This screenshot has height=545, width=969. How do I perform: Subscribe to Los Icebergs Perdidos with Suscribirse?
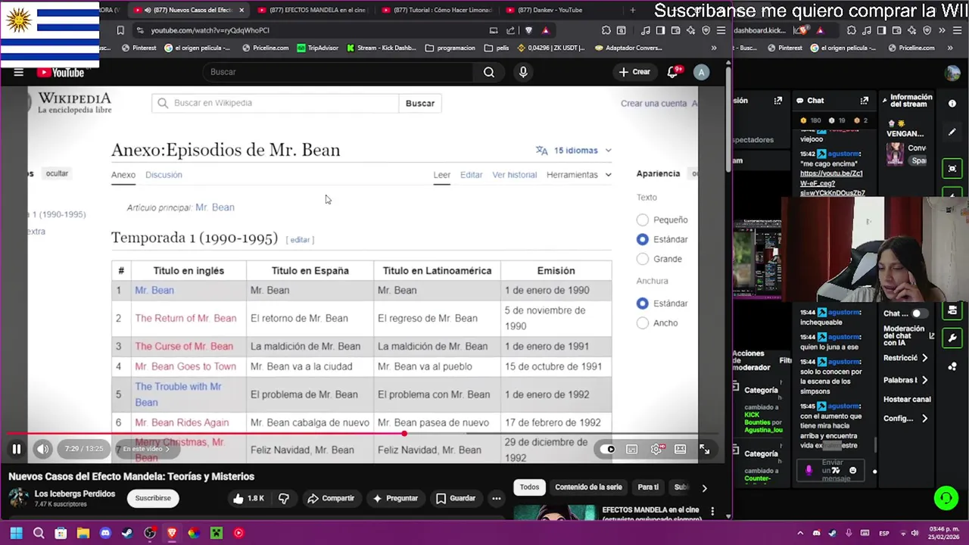click(x=153, y=498)
